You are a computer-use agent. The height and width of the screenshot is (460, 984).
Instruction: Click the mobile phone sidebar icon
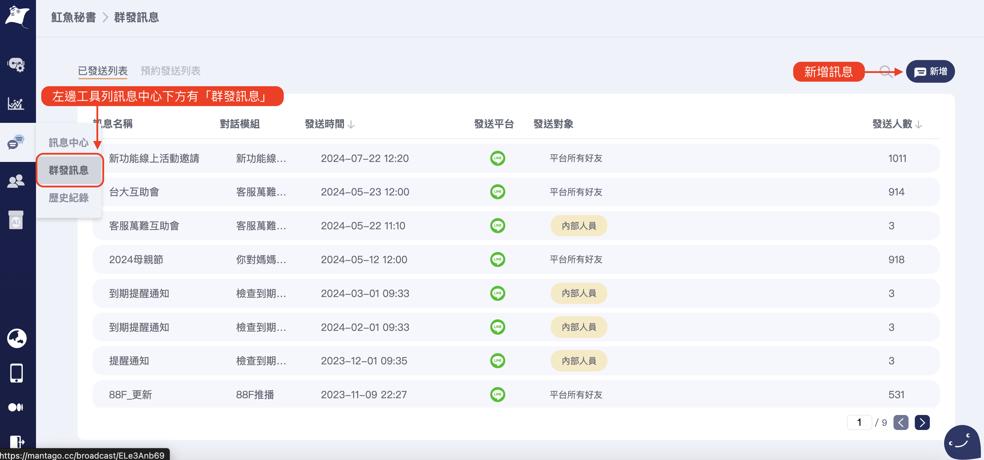pyautogui.click(x=16, y=373)
